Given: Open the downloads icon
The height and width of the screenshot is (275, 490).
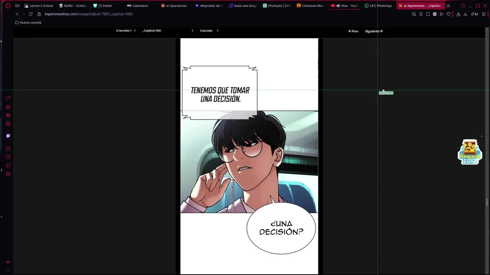Looking at the screenshot, I should click(x=465, y=14).
